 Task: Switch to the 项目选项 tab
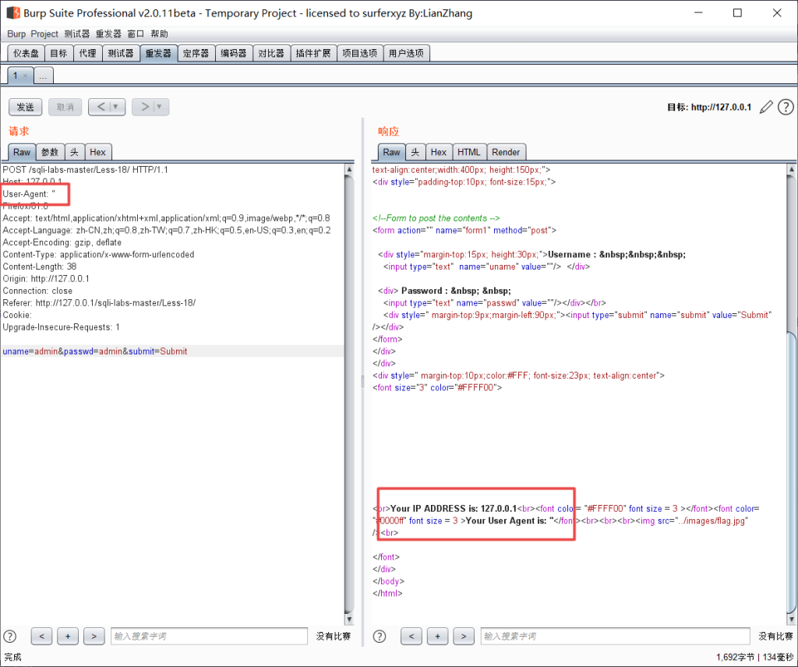360,54
